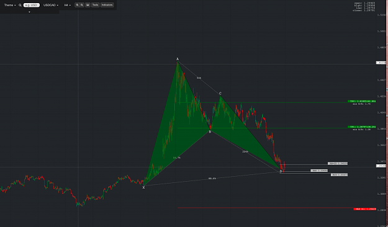Focus the symbol search input field
Viewport: 388px width, 227px height.
[32, 5]
